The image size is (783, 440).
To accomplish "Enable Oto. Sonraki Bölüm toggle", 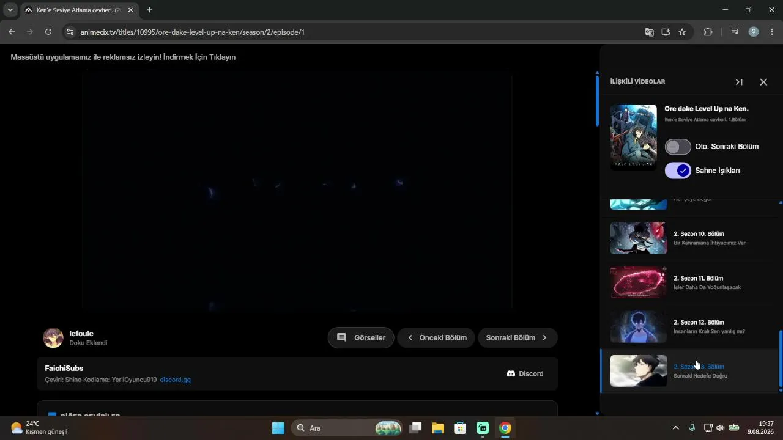I will [x=678, y=147].
